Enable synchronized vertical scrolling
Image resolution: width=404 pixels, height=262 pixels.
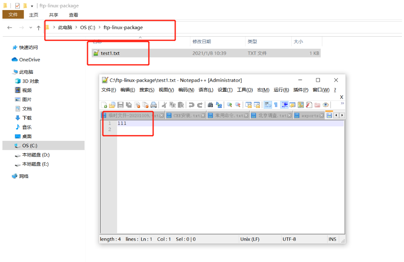click(x=248, y=105)
